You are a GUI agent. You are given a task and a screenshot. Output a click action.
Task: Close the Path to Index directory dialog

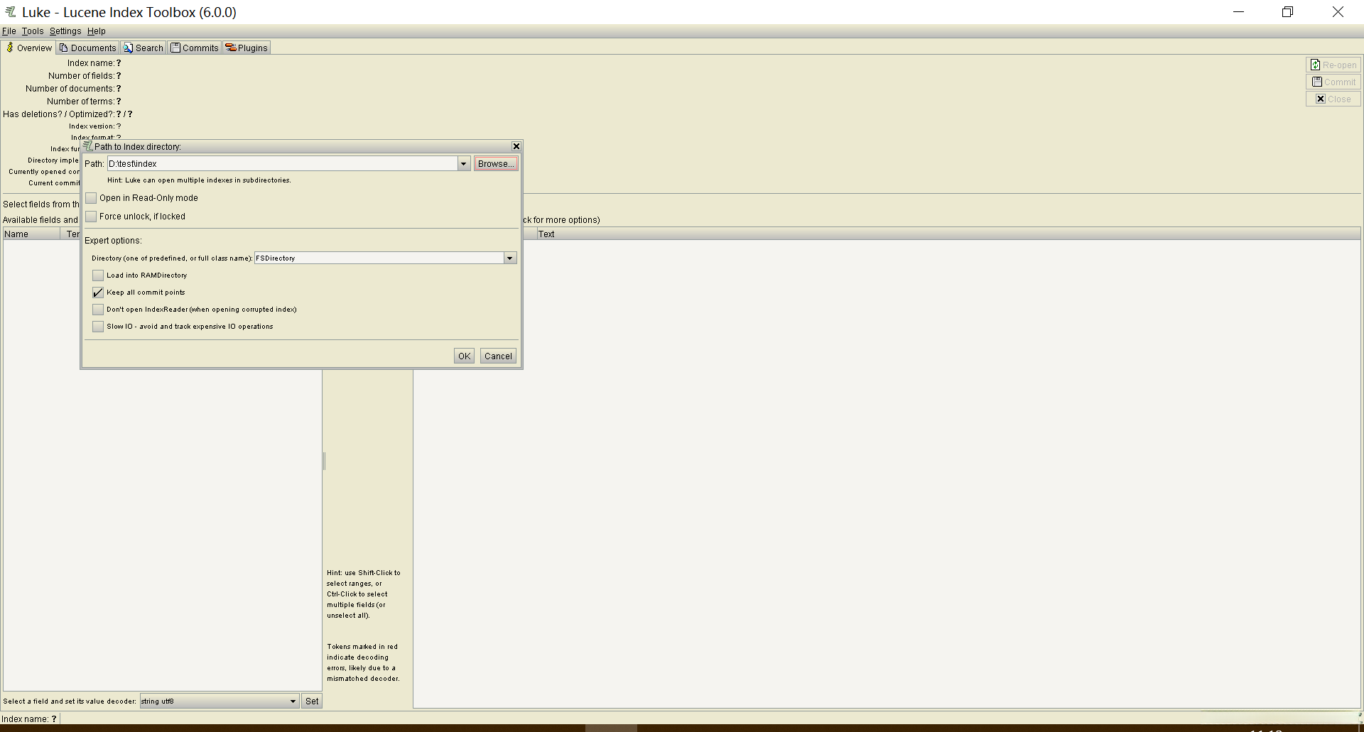pyautogui.click(x=516, y=146)
